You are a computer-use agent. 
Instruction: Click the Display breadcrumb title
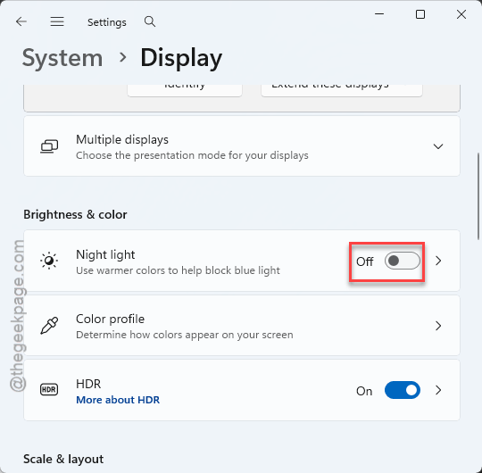click(x=181, y=58)
